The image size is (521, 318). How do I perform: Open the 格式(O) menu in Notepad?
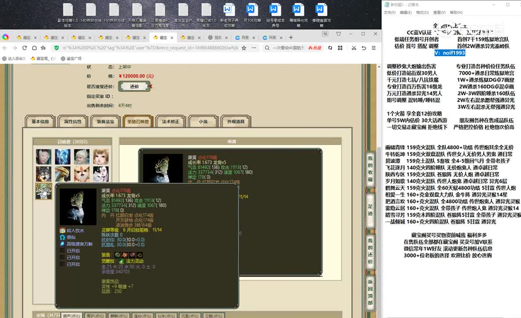[422, 12]
